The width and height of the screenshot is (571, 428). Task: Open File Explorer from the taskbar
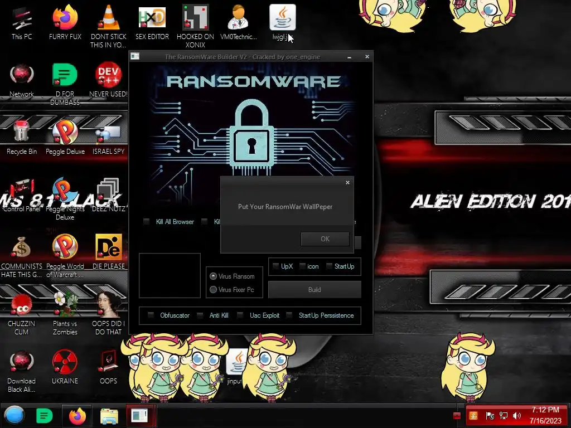(109, 416)
